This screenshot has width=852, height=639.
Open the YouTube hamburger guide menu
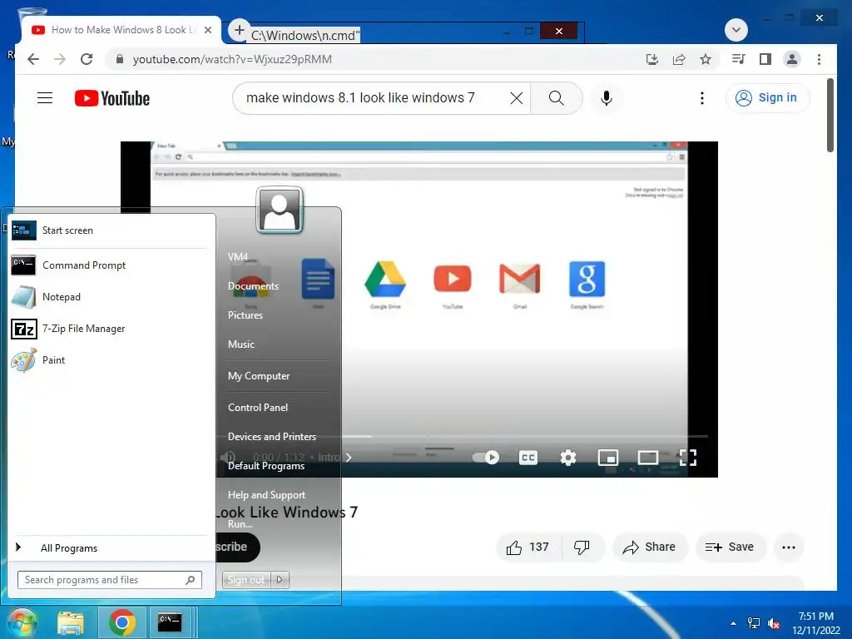[45, 98]
